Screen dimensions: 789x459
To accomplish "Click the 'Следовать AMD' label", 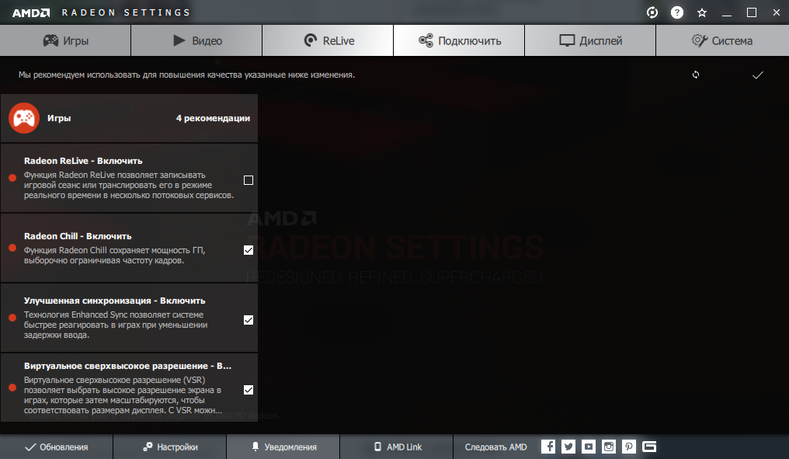I will pos(495,447).
